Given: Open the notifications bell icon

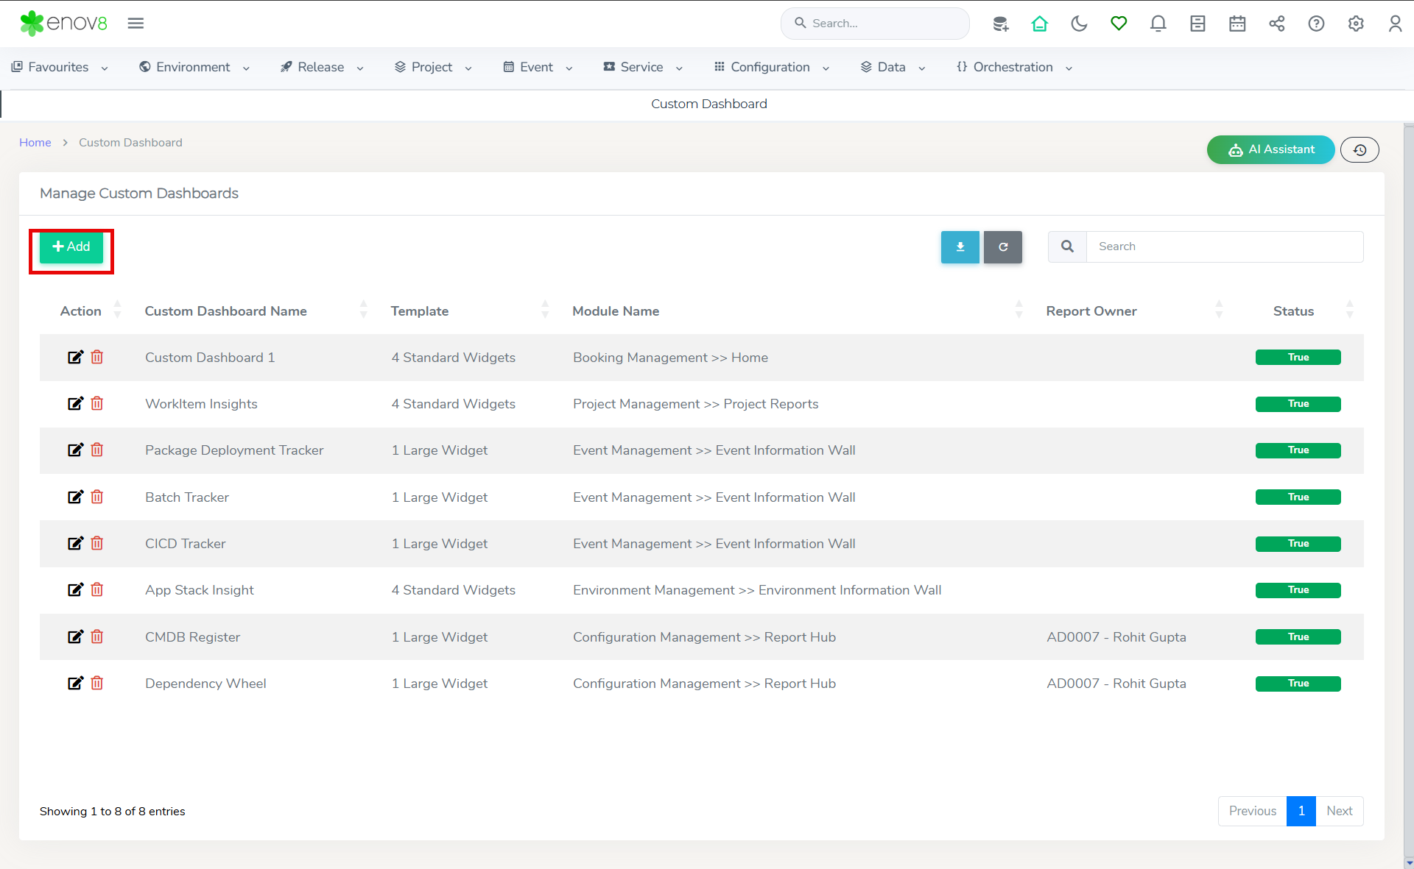Looking at the screenshot, I should coord(1158,24).
